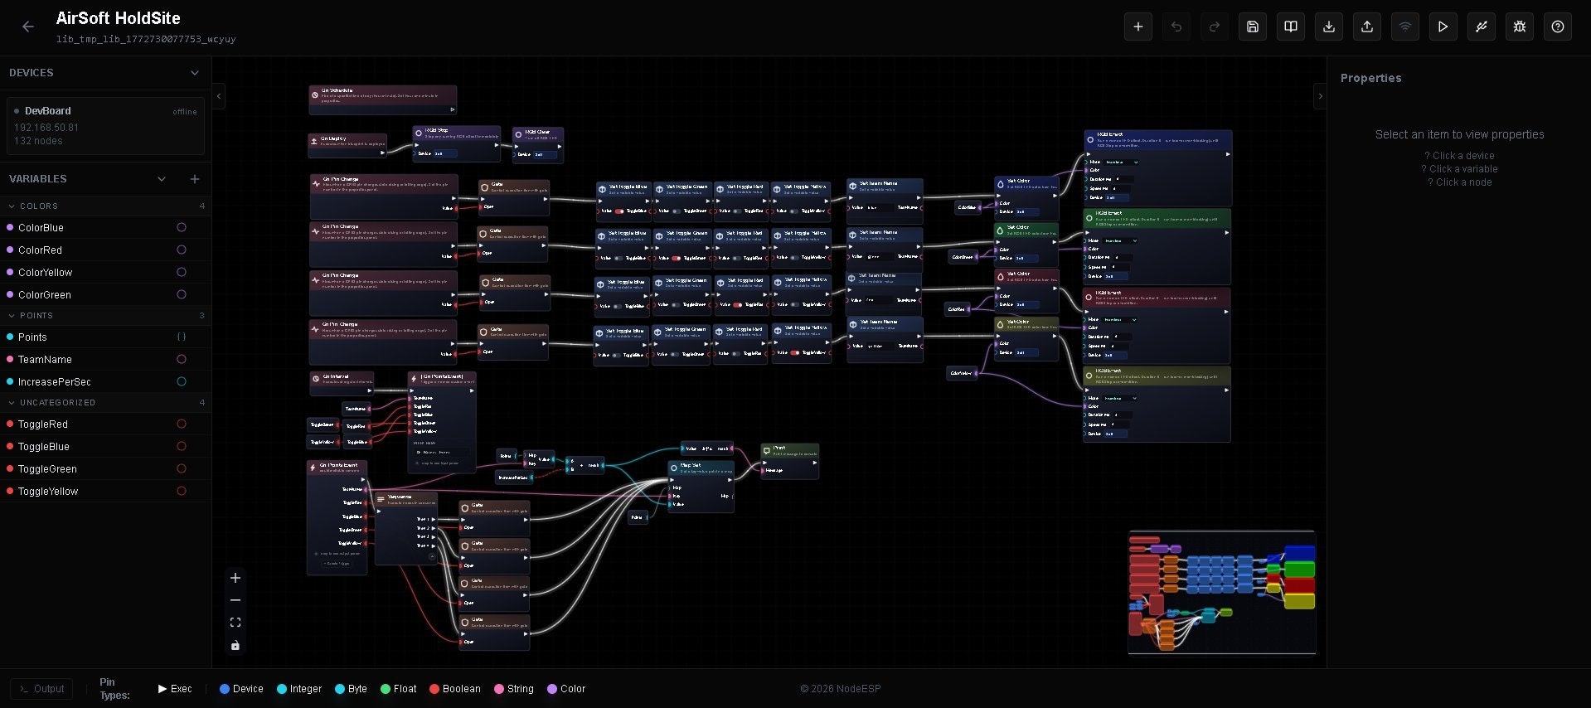This screenshot has width=1591, height=708.
Task: Open the library book icon in toolbar
Action: [x=1291, y=27]
